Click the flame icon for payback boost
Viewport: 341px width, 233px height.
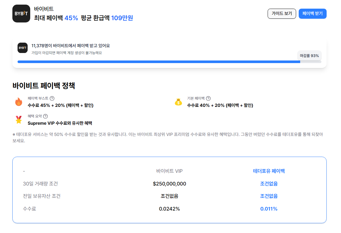click(x=19, y=102)
